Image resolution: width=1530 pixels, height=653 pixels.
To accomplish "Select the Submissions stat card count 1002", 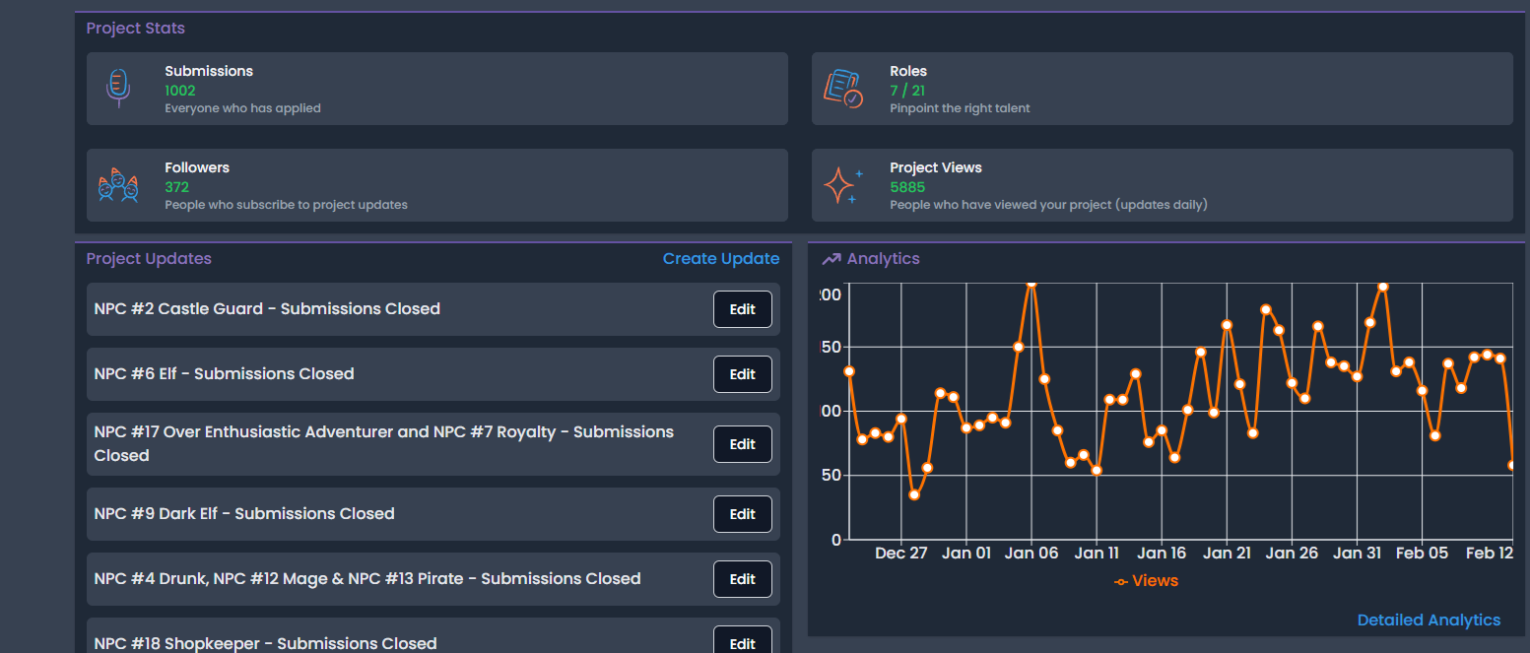I will click(180, 91).
